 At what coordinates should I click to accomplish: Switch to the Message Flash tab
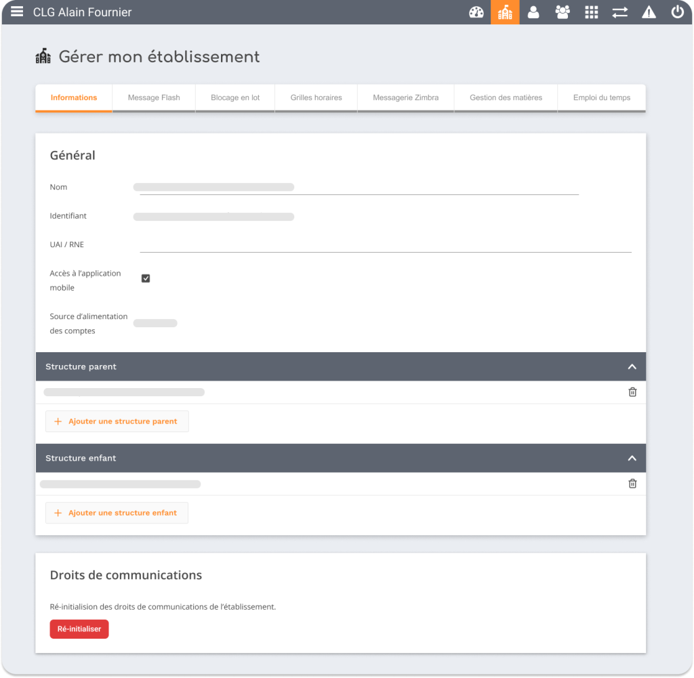click(154, 98)
